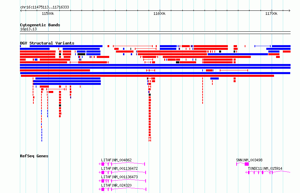The height and width of the screenshot is (193, 300).
Task: Click the magenta SNN gene model glyph
Action: 243,164
